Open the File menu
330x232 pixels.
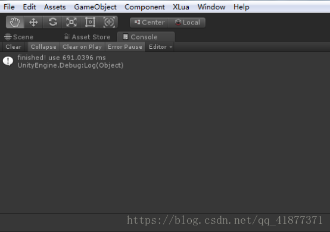9,7
